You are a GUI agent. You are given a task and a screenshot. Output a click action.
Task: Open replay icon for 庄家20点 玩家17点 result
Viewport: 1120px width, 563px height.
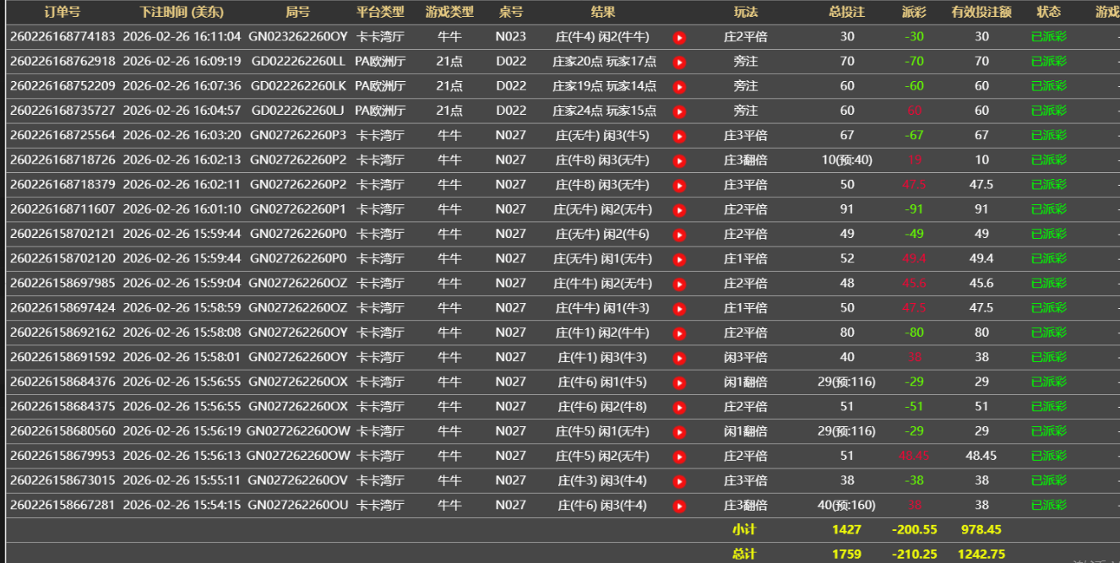[x=679, y=62]
